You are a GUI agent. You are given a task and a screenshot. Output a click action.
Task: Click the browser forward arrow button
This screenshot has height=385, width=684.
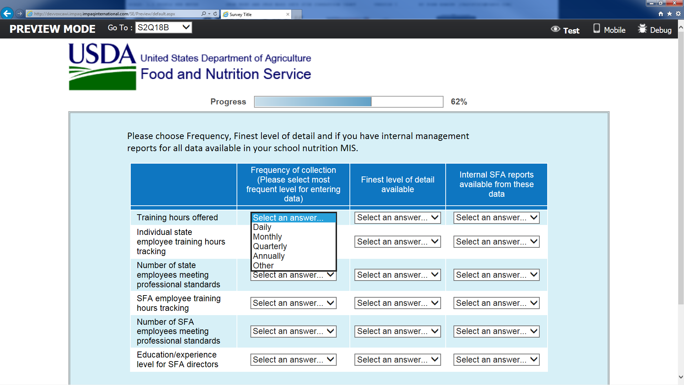tap(20, 14)
